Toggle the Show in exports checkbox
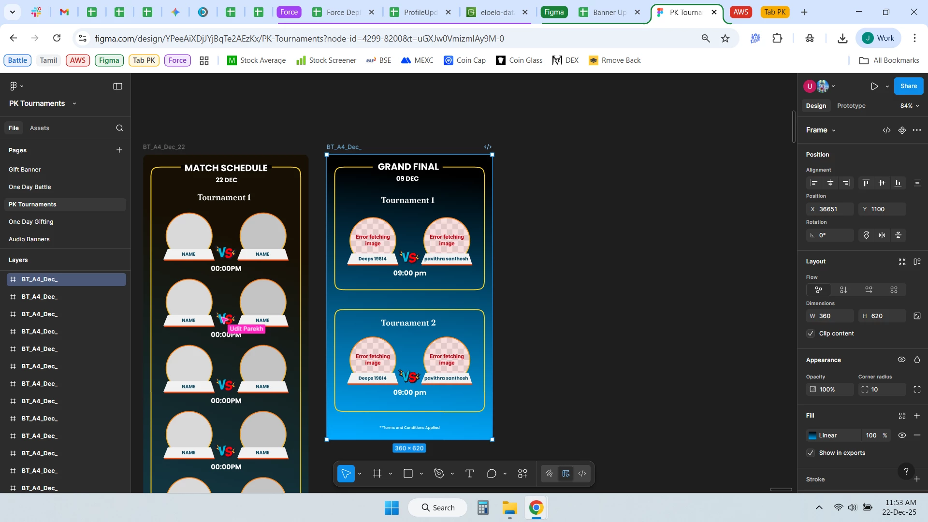The height and width of the screenshot is (522, 928). pos(811,453)
